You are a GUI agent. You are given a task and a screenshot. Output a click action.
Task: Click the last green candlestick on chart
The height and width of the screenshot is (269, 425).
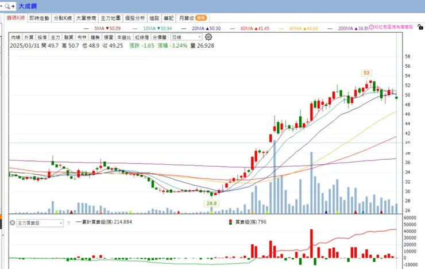pyautogui.click(x=396, y=98)
